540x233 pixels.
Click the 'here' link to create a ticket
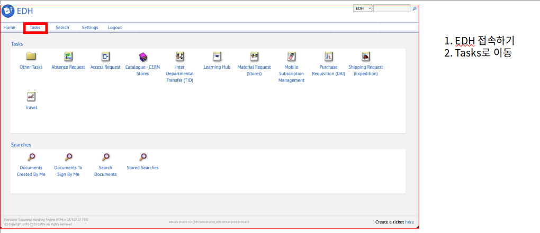pyautogui.click(x=409, y=222)
